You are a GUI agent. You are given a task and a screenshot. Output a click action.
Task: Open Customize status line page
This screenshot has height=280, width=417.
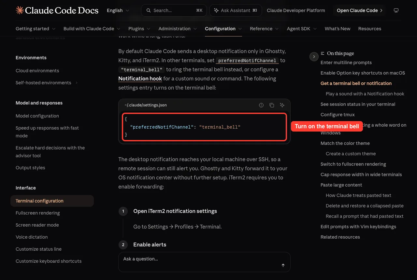pos(38,249)
